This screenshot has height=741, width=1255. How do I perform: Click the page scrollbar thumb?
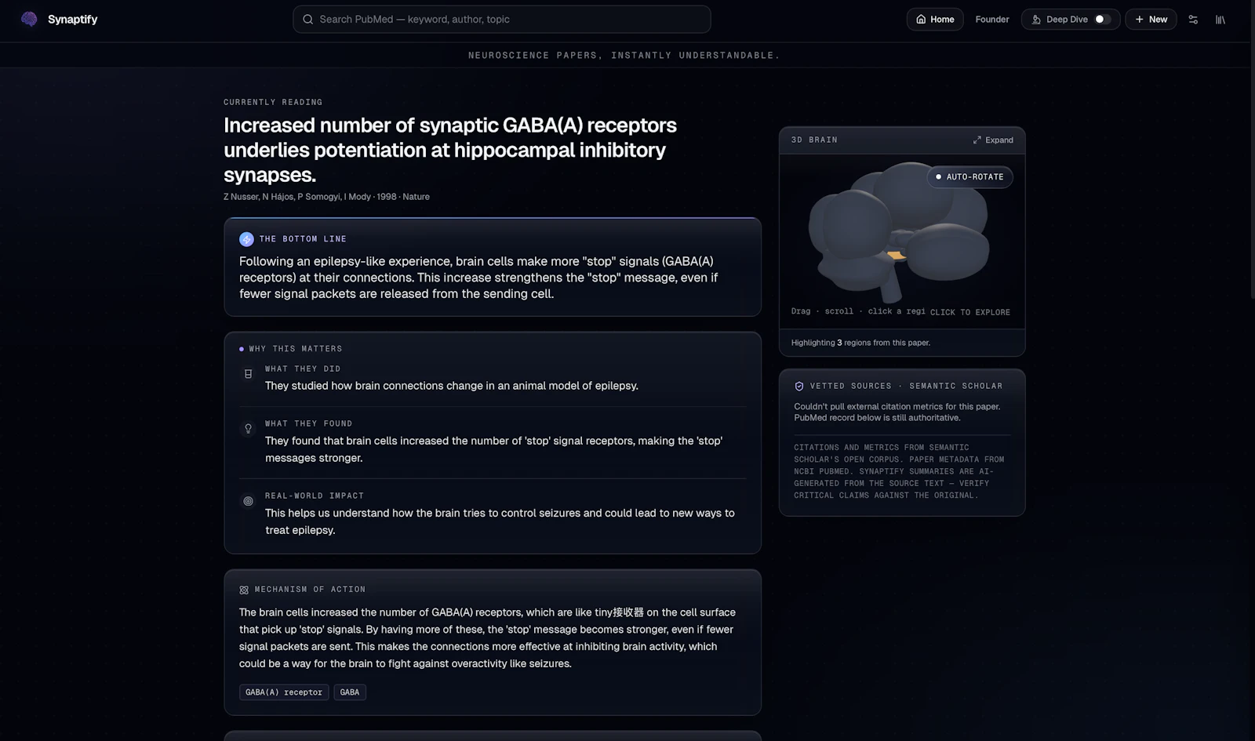click(1252, 149)
